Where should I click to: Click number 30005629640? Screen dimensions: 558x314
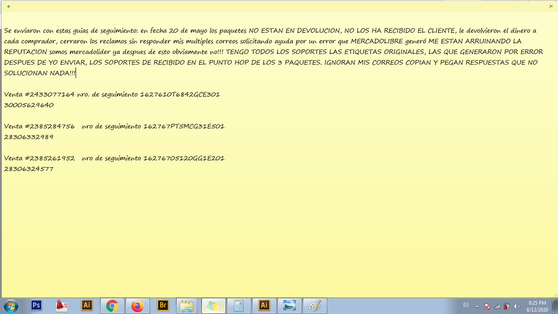coord(29,105)
